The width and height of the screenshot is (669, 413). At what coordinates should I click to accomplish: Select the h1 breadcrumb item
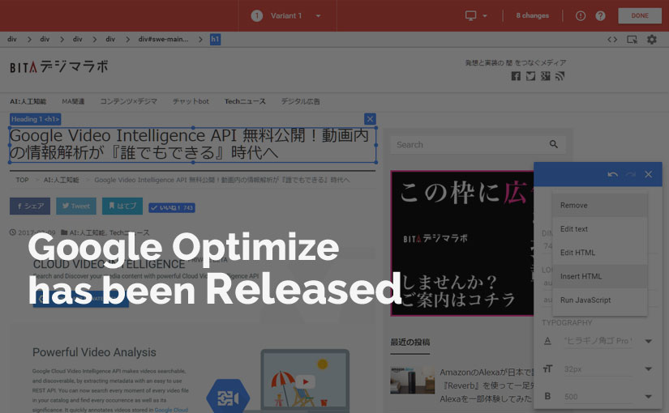coord(215,39)
